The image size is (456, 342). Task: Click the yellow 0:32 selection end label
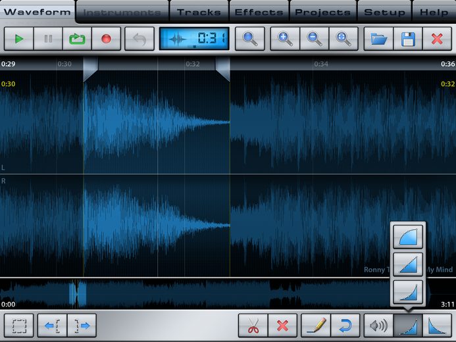448,84
